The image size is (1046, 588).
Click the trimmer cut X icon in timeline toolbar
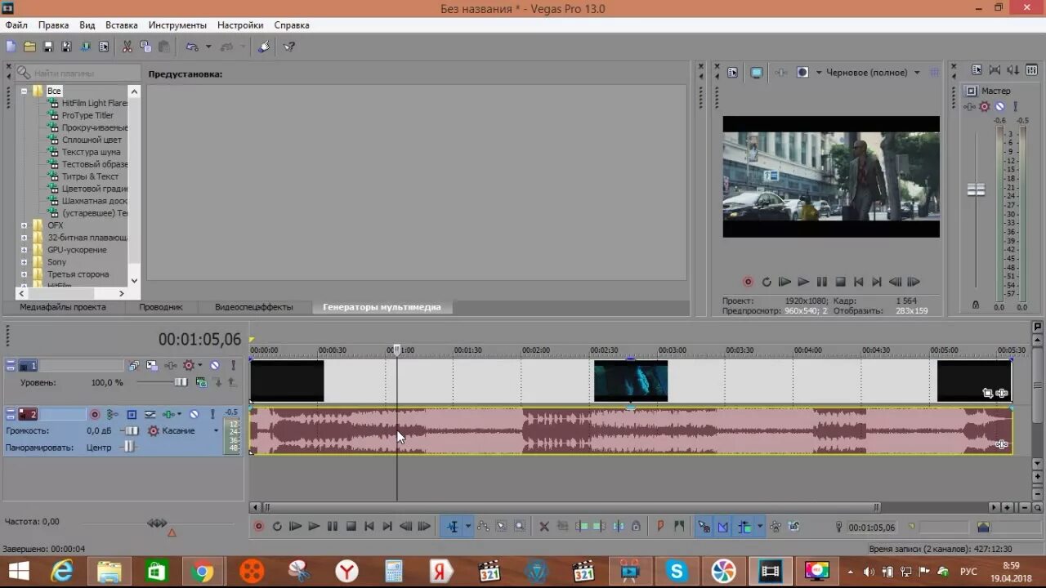coord(544,527)
